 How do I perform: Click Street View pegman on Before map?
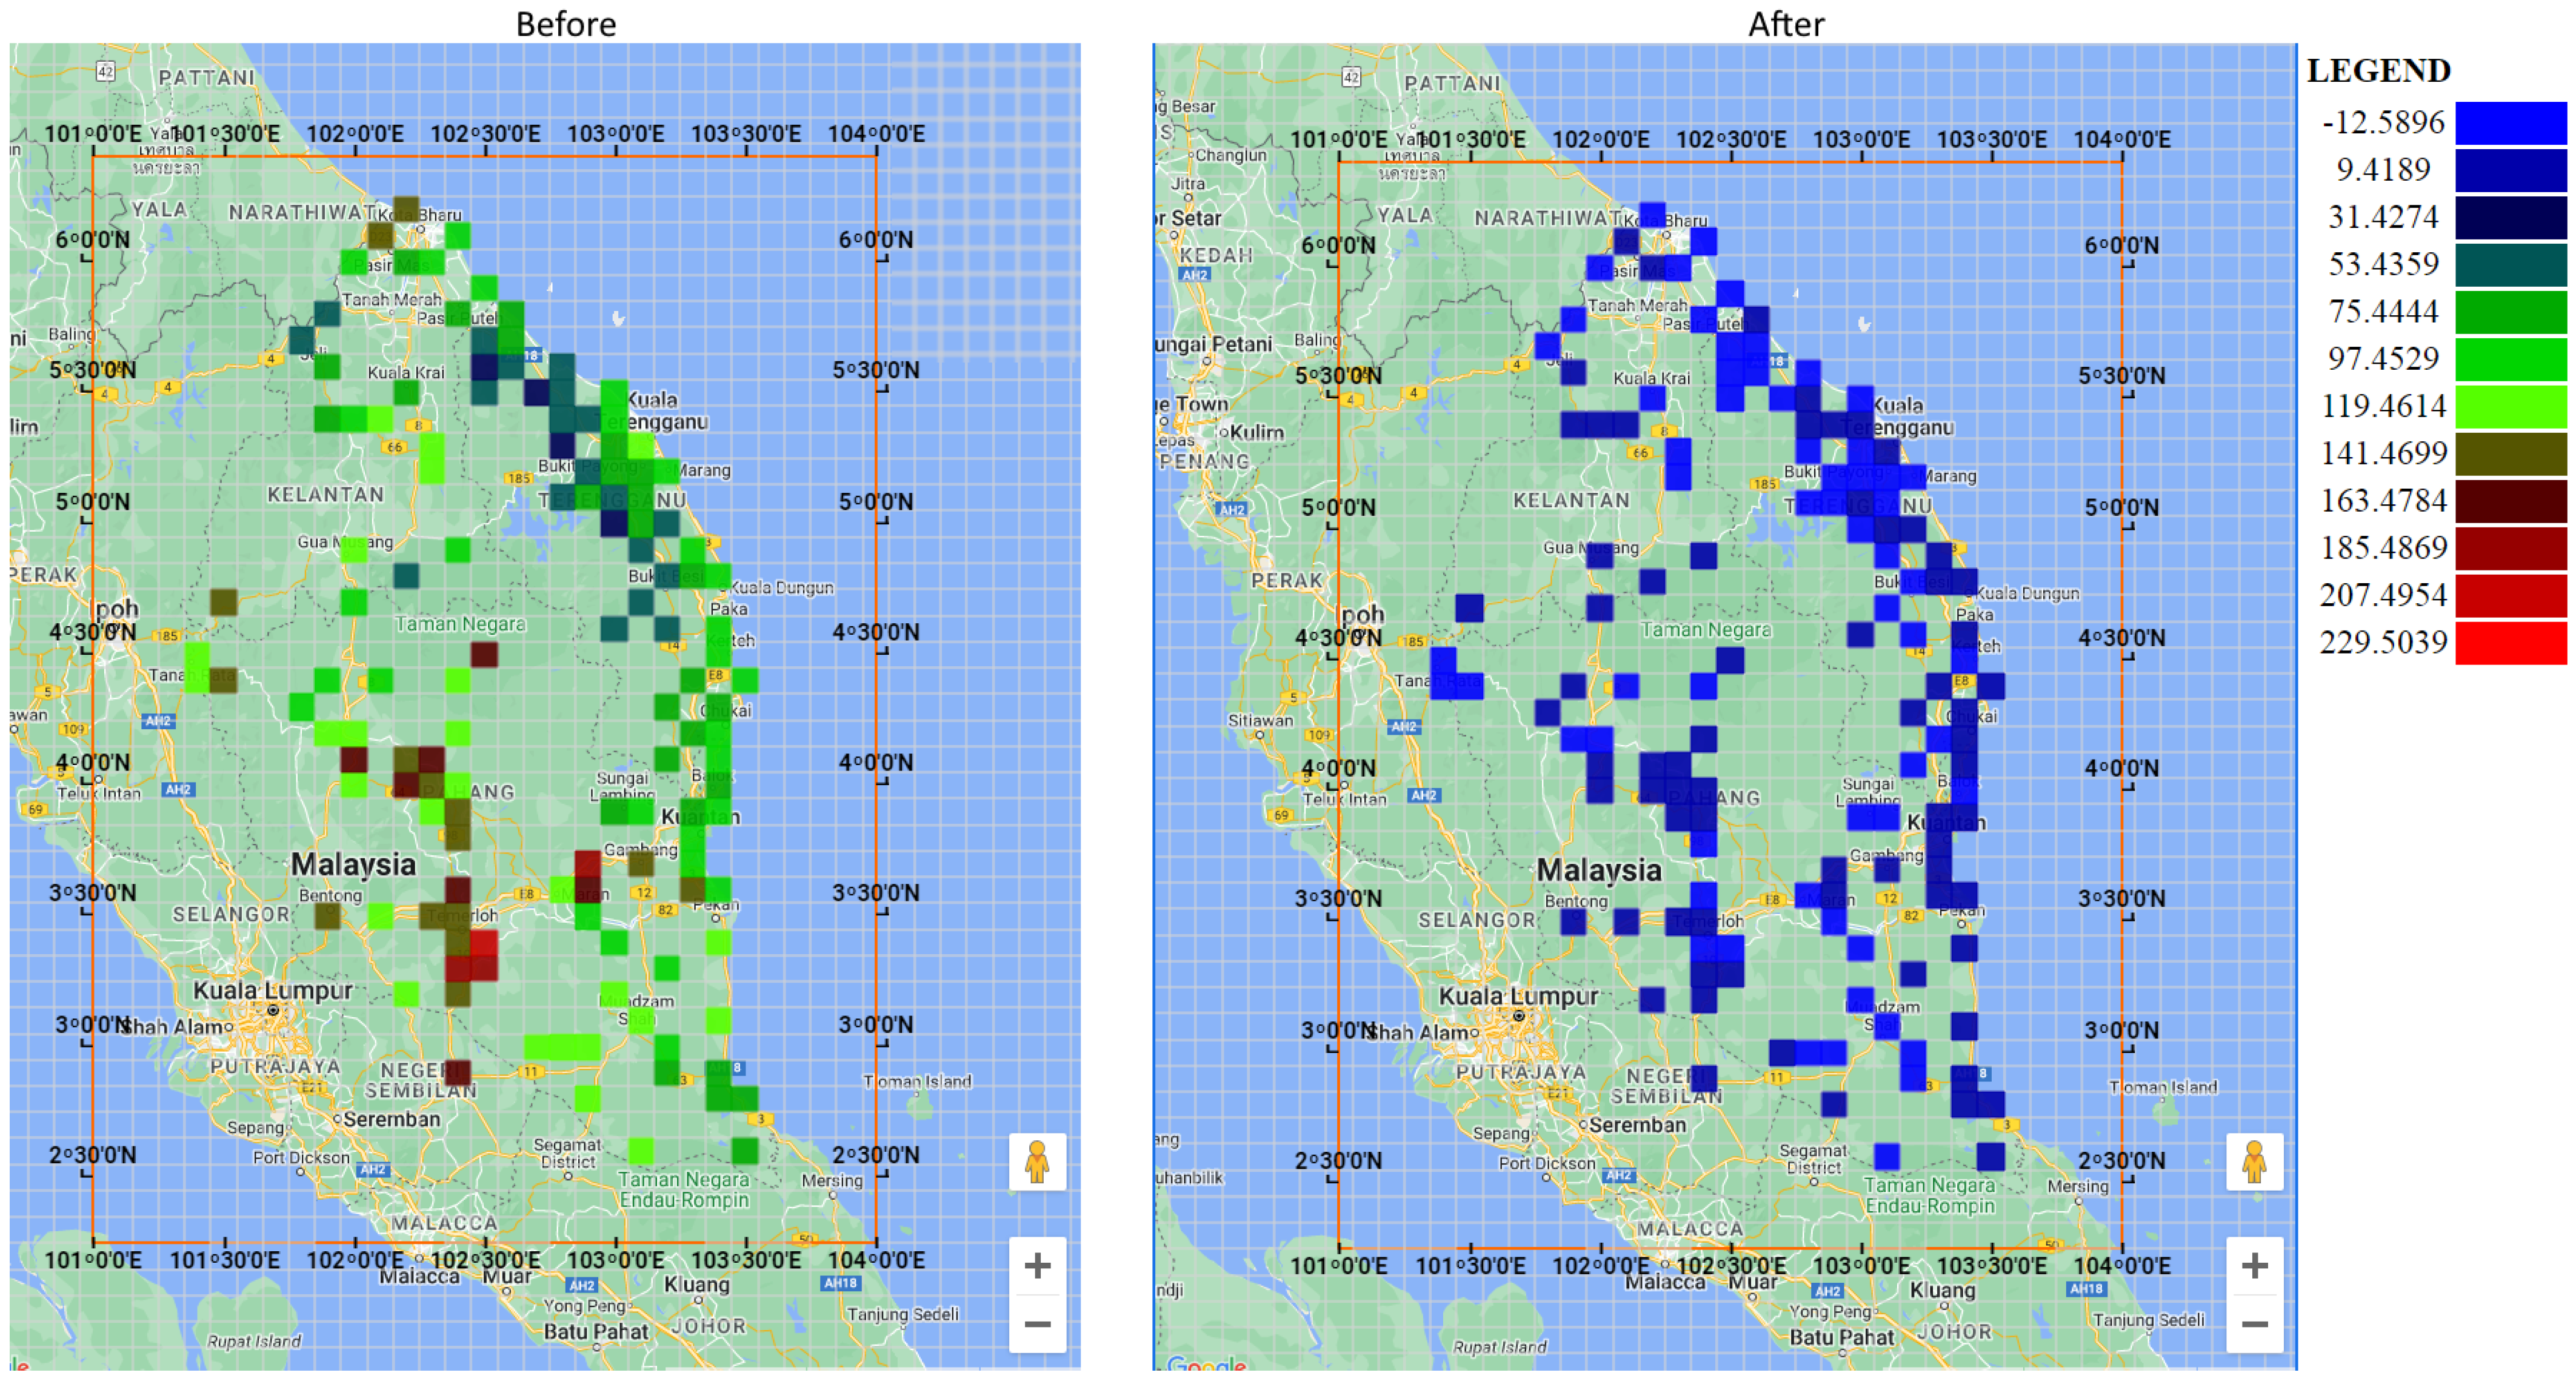click(1037, 1162)
